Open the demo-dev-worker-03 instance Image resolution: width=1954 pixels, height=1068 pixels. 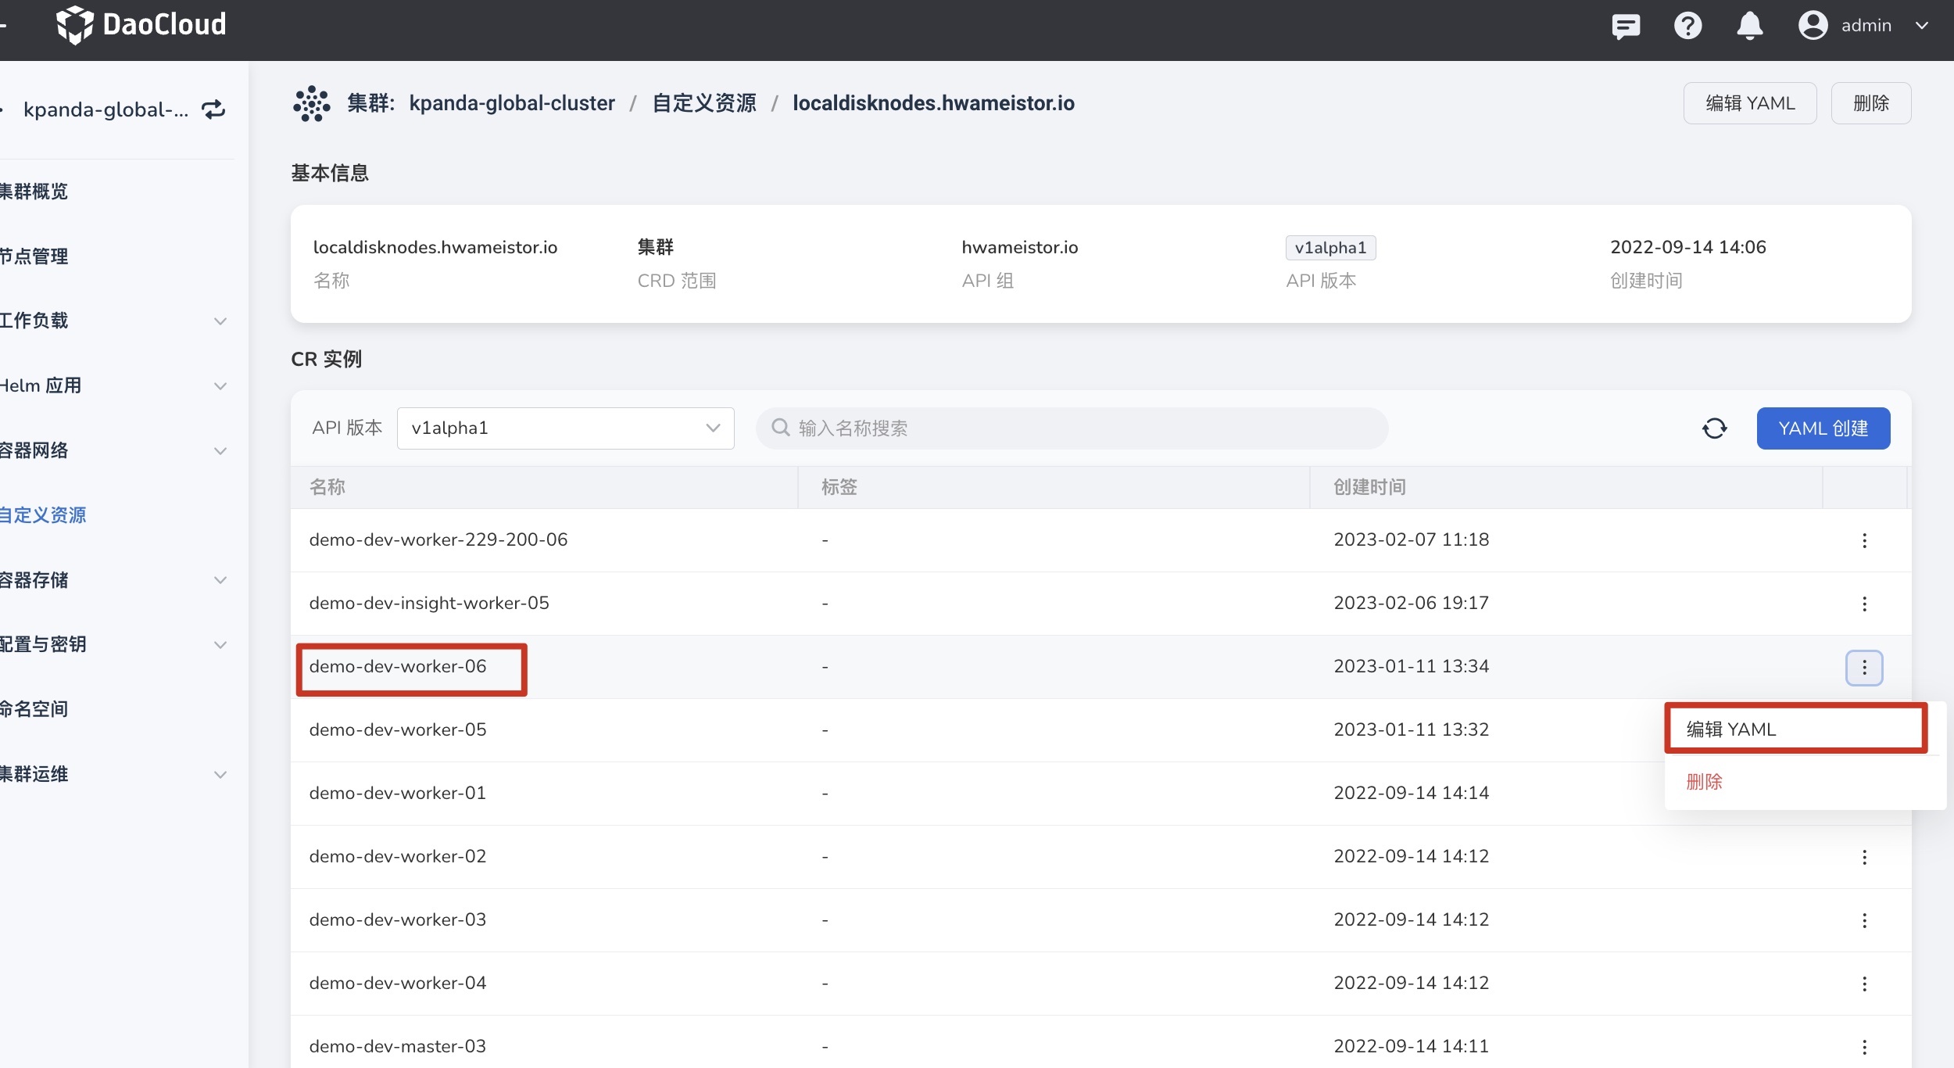pyautogui.click(x=398, y=919)
